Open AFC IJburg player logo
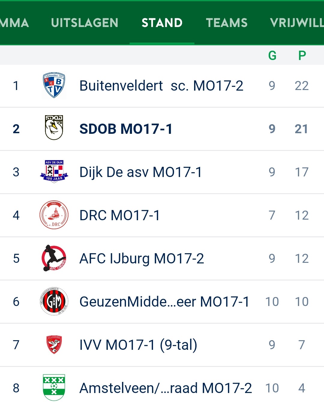324x402 pixels. click(54, 258)
